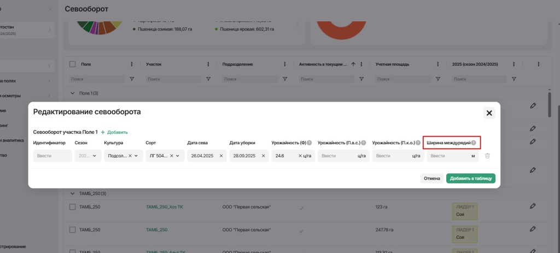Click the Пшеница яровая: 602,31 га legend
560x253 pixels.
click(244, 30)
